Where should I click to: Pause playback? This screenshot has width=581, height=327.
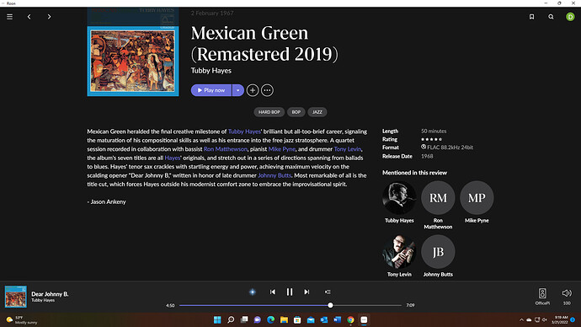click(290, 292)
